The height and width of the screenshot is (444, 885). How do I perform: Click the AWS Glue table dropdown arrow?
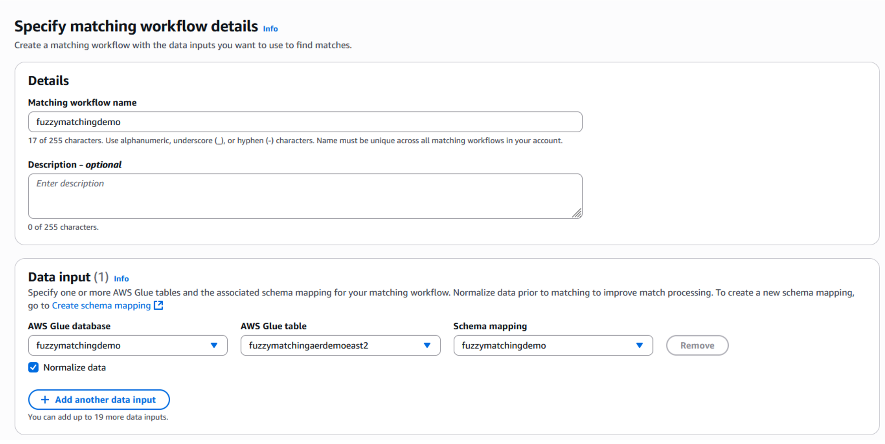427,345
